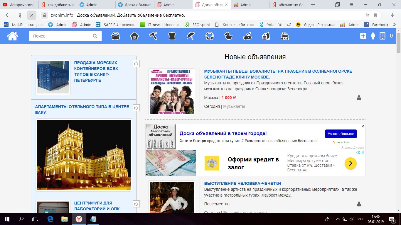This screenshot has height=225, width=401.
Task: Switch РУС input language indicator
Action: click(361, 219)
